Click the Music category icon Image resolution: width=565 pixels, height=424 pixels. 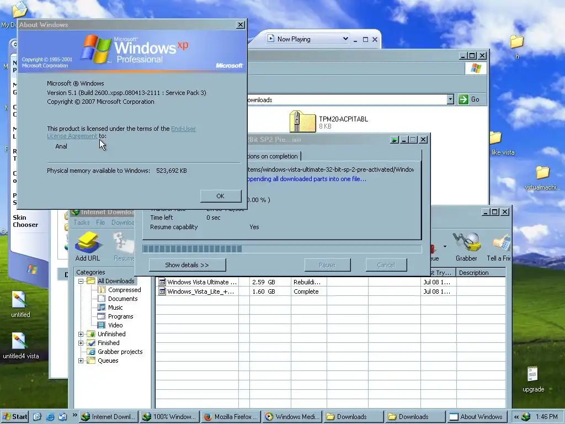click(102, 308)
